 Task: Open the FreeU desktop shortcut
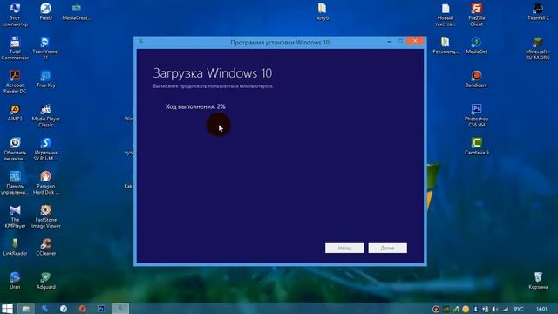pyautogui.click(x=45, y=11)
